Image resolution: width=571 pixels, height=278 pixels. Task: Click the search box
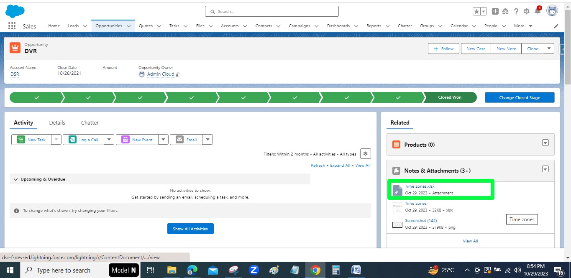[x=272, y=12]
